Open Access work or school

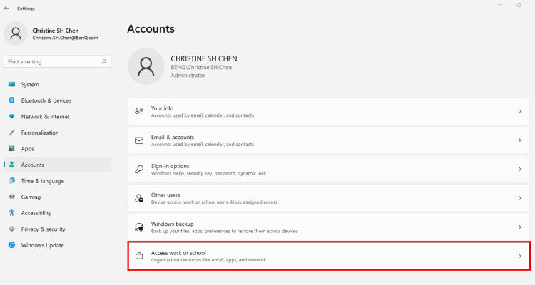click(x=329, y=256)
